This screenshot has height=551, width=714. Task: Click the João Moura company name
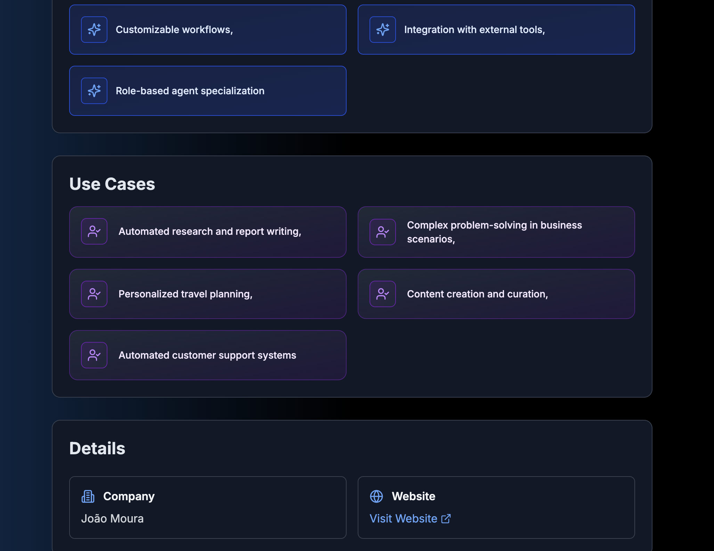[112, 519]
